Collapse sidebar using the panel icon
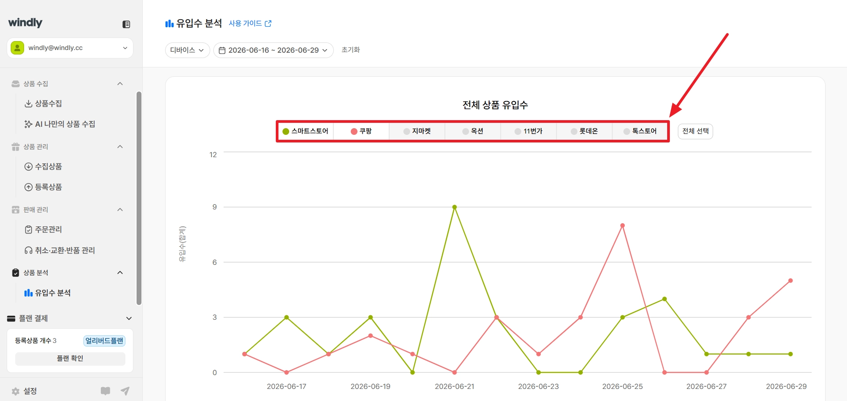Viewport: 847px width, 401px height. [126, 24]
